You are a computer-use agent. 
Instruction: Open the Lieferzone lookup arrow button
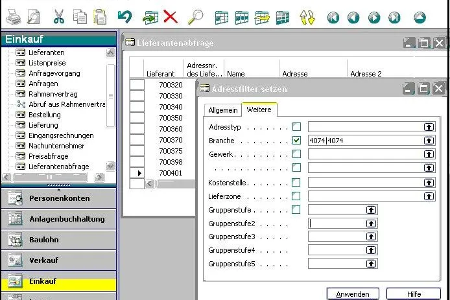click(x=429, y=196)
